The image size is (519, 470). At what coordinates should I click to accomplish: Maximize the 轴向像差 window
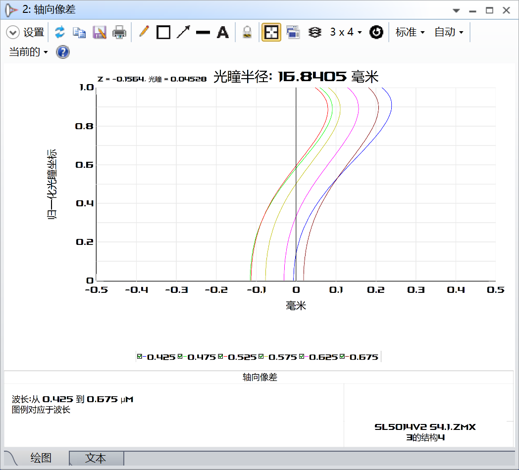[x=490, y=10]
